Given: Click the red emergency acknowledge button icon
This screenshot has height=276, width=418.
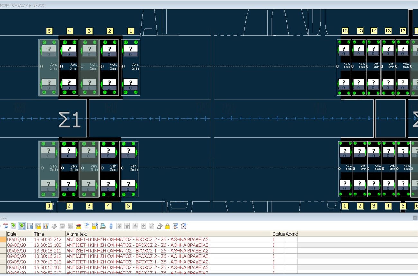Looking at the screenshot, I should (x=78, y=226).
